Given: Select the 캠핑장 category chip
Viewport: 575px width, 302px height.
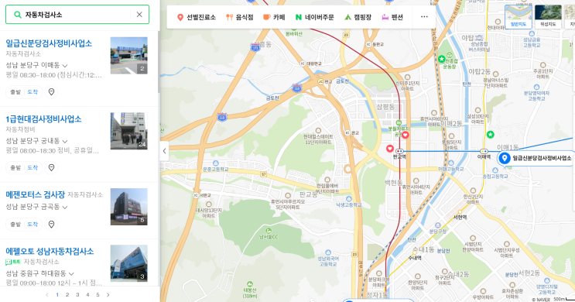Looking at the screenshot, I should pos(358,17).
